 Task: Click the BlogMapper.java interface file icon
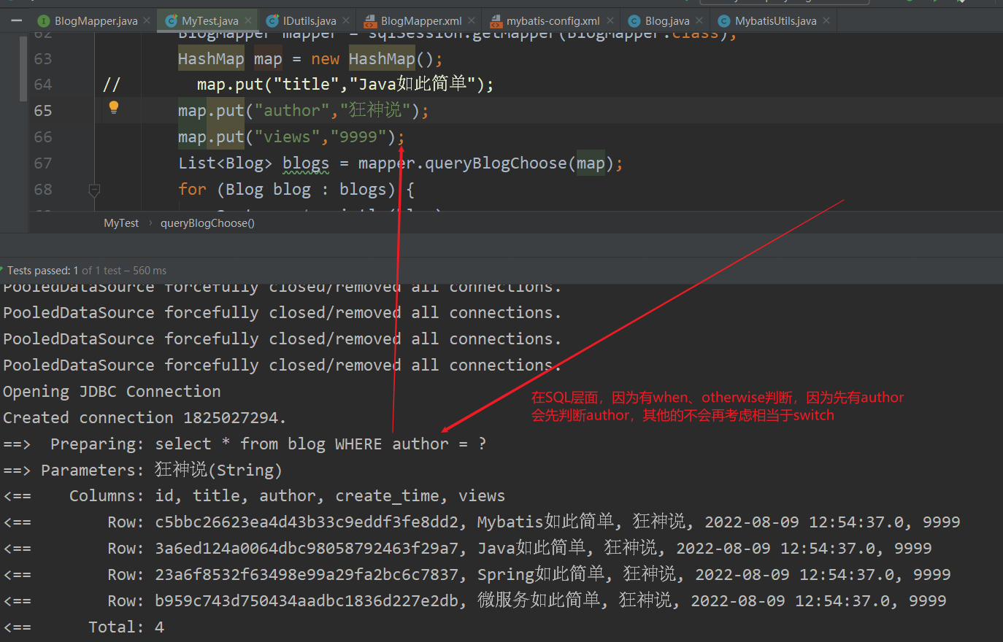[44, 21]
